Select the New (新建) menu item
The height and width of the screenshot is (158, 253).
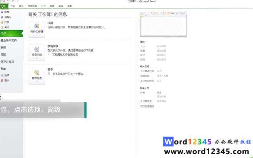pyautogui.click(x=12, y=47)
